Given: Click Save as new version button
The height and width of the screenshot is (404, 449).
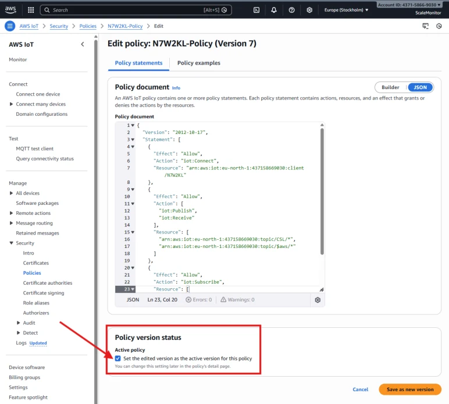Looking at the screenshot, I should coord(410,389).
